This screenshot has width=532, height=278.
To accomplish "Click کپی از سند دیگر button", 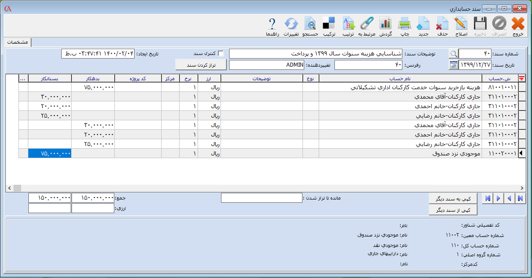I will (x=453, y=210).
